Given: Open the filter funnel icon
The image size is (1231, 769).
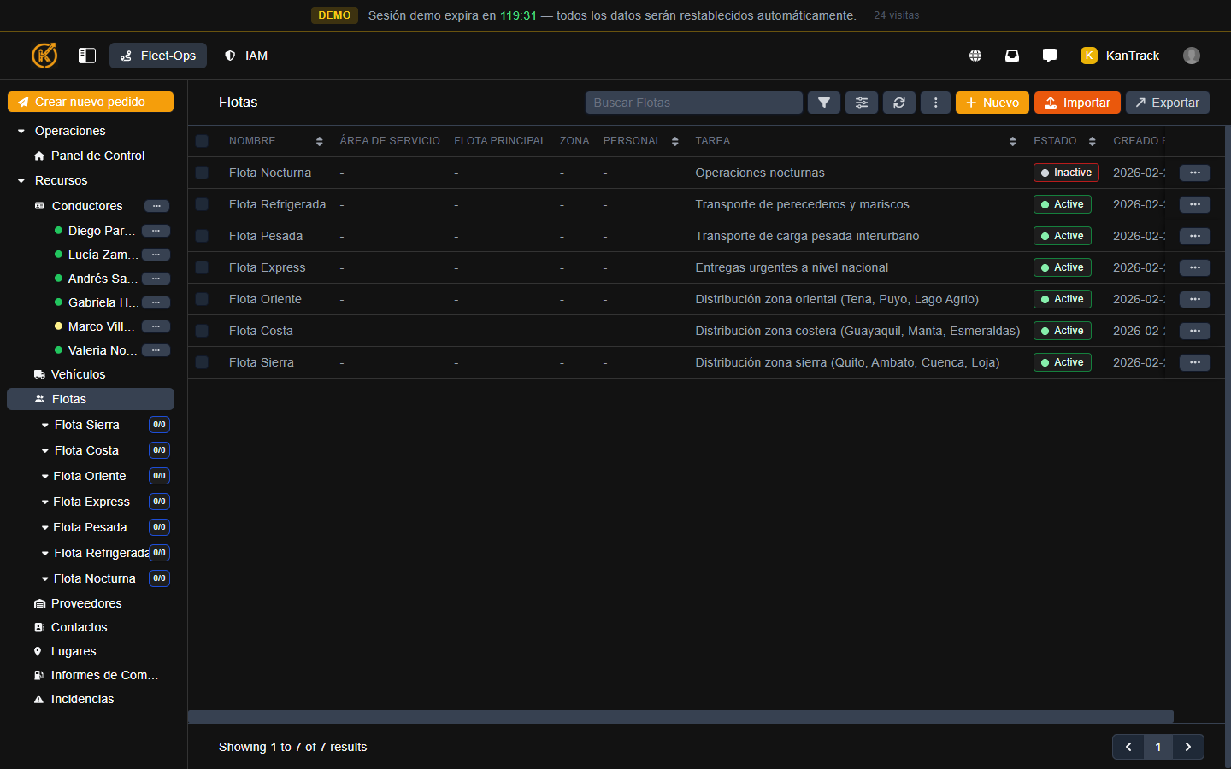Looking at the screenshot, I should click(823, 103).
